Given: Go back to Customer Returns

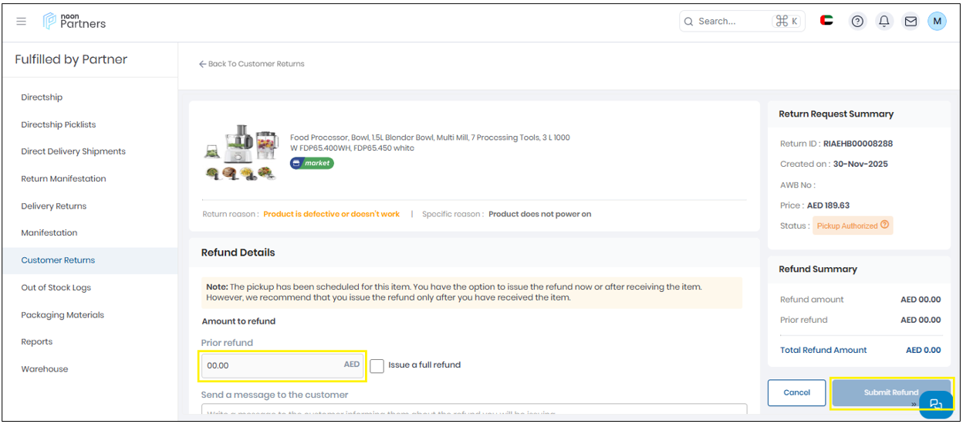Looking at the screenshot, I should [252, 64].
